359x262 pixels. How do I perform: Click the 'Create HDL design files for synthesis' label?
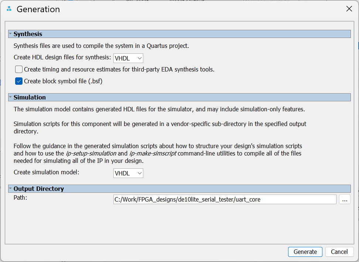[62, 57]
